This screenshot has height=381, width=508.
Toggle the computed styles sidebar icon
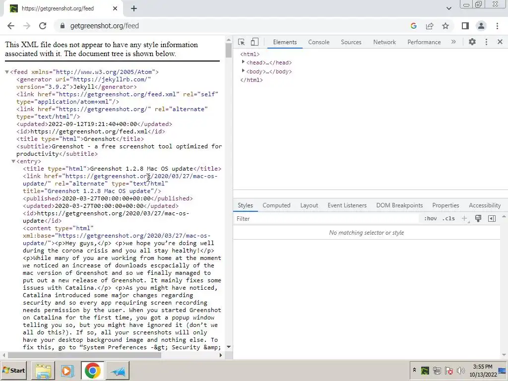[492, 219]
